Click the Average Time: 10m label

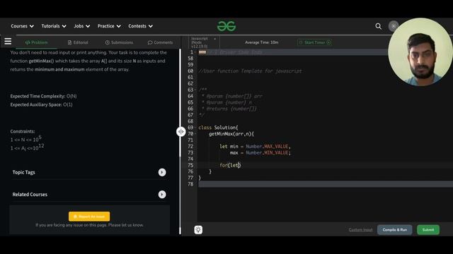(x=261, y=42)
